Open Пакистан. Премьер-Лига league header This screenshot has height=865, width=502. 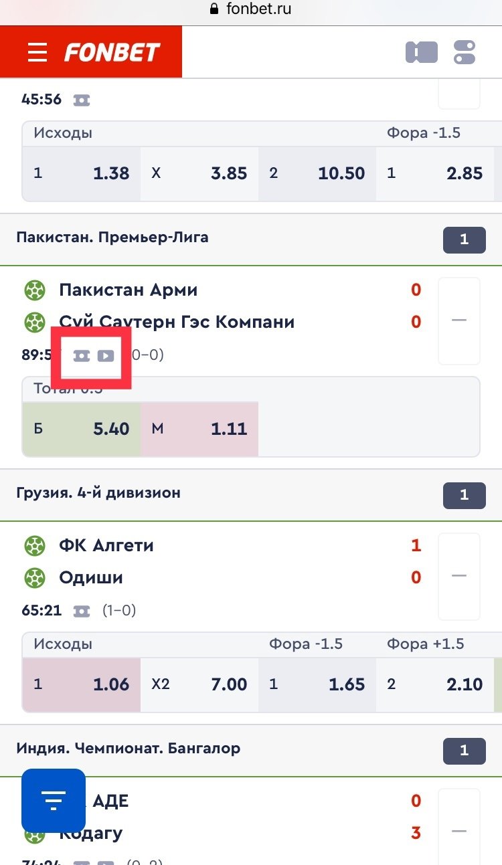point(112,237)
